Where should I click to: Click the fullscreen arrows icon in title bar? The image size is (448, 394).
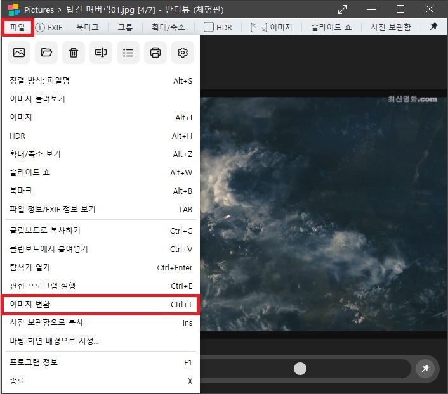pos(343,10)
